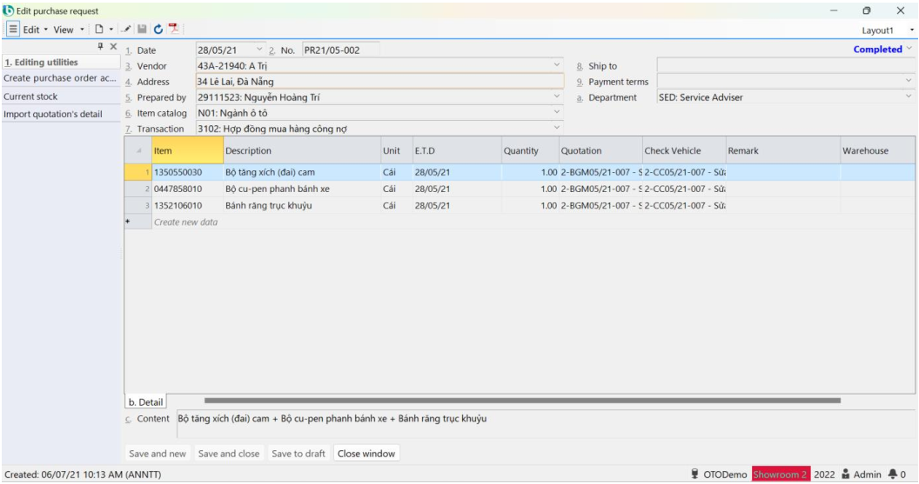Pin the side panel with pushpin icon
The height and width of the screenshot is (484, 919).
click(x=101, y=46)
